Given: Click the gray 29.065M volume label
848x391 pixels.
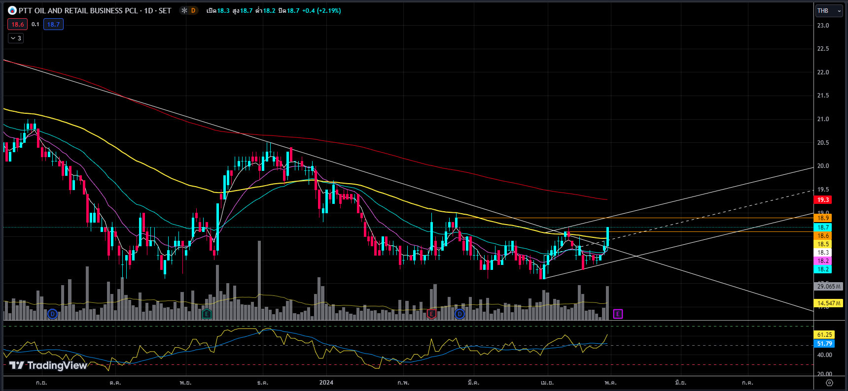Looking at the screenshot, I should click(828, 287).
